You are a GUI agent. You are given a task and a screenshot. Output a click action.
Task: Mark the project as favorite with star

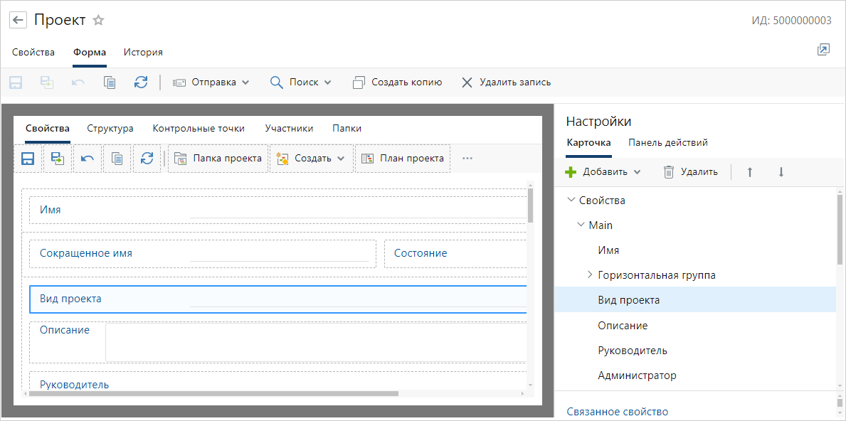click(99, 21)
